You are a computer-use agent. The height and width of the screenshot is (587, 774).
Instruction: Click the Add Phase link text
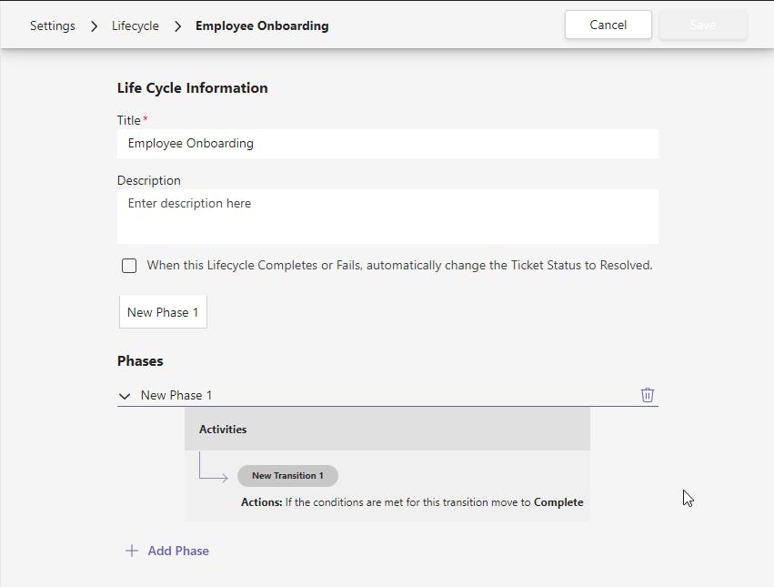pos(178,551)
